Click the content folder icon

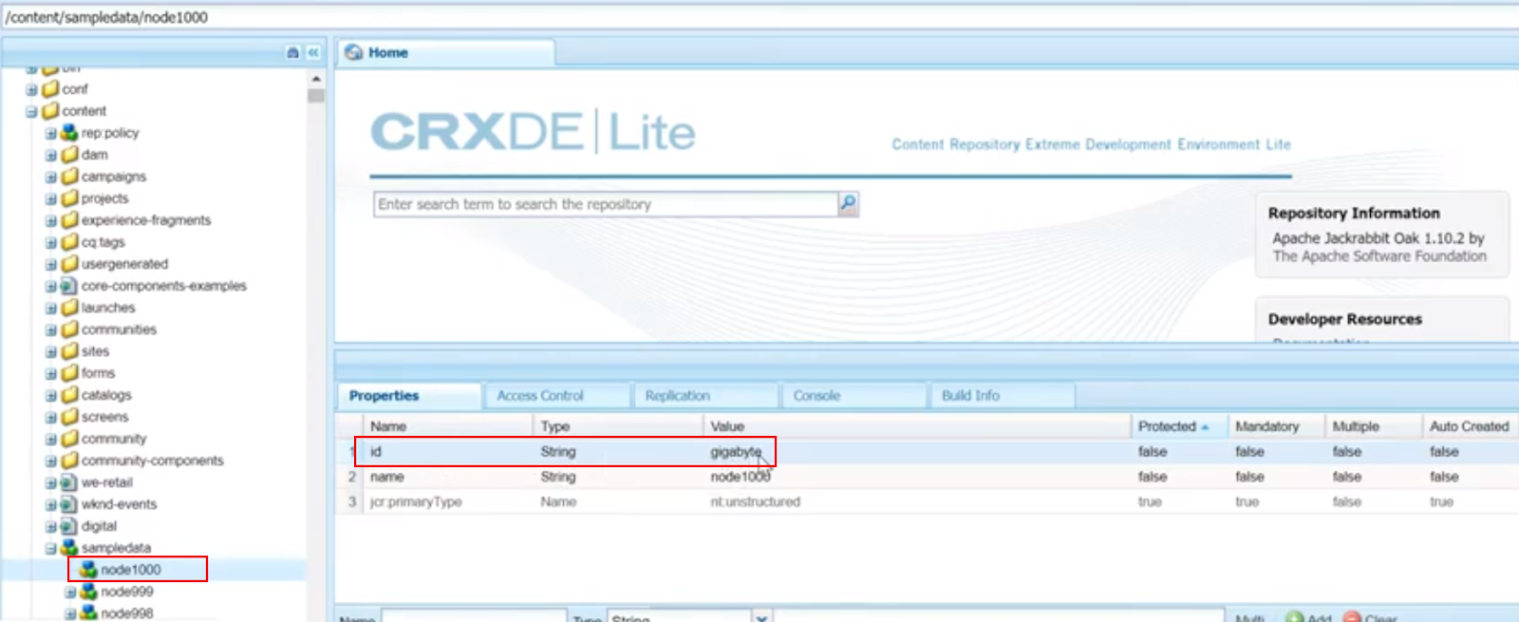coord(51,110)
